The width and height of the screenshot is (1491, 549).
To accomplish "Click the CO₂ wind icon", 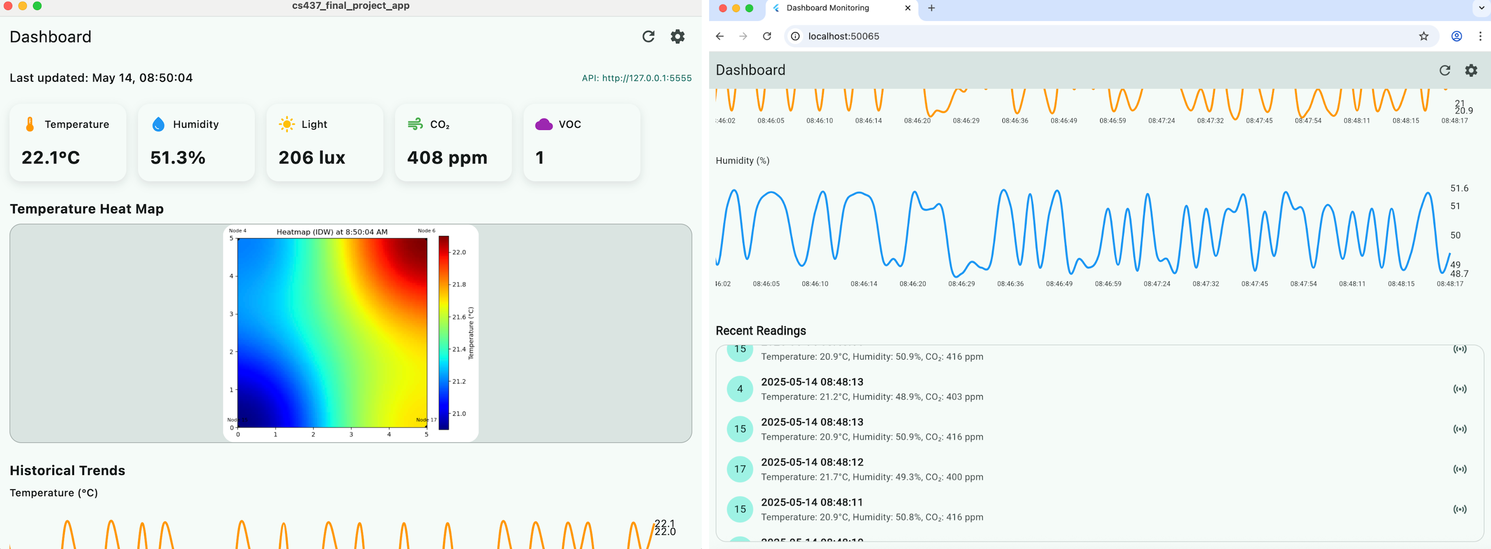I will point(415,124).
